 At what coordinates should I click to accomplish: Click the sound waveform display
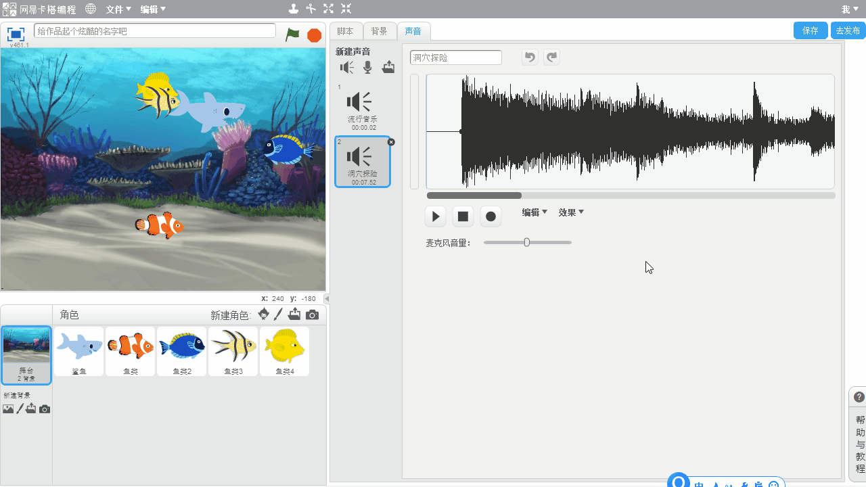coord(631,131)
